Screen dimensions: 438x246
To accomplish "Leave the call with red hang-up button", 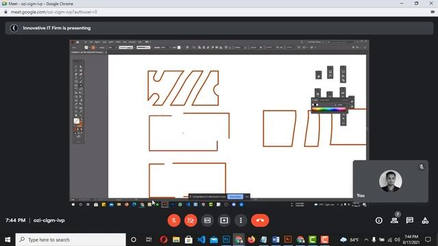I will [x=260, y=220].
